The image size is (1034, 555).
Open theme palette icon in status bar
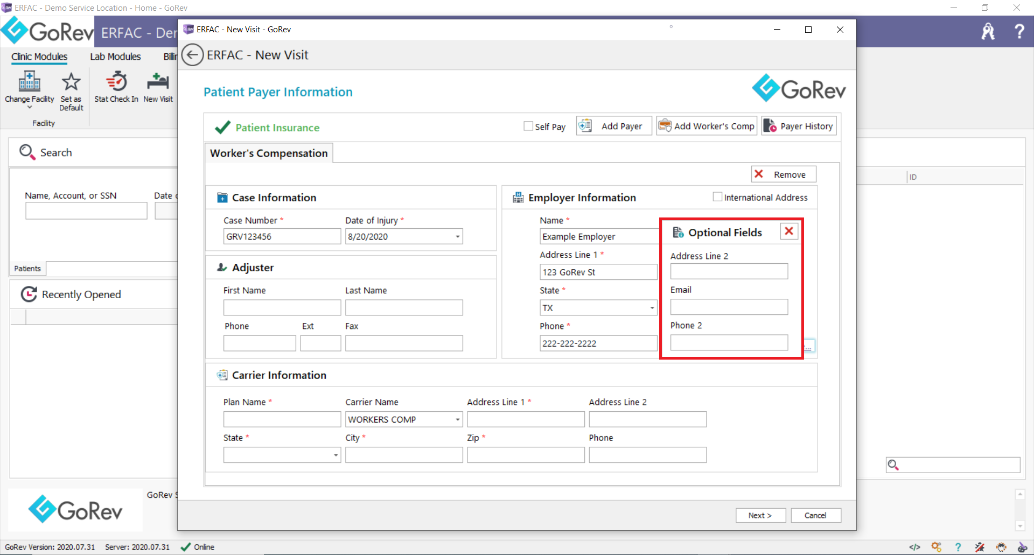[x=1022, y=547]
